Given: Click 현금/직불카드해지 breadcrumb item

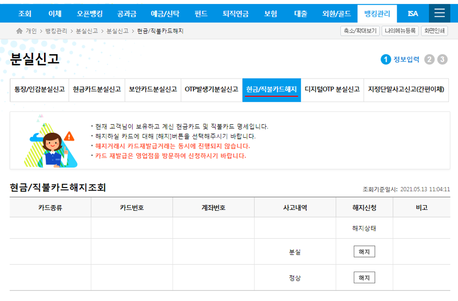Looking at the screenshot, I should 160,31.
